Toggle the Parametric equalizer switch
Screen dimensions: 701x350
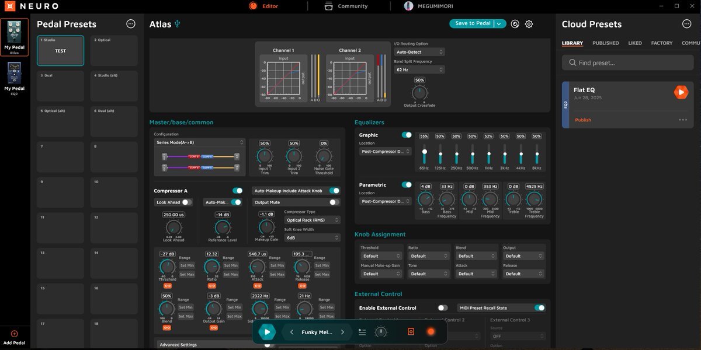coord(407,185)
